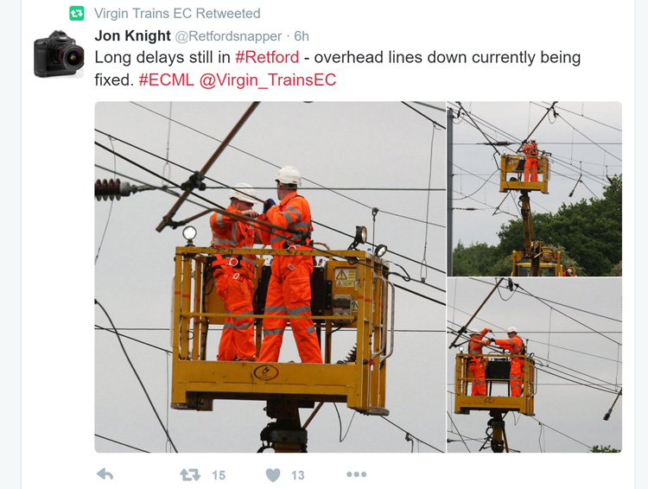Click the like count 13
Viewport: 648px width, 489px height.
point(297,475)
